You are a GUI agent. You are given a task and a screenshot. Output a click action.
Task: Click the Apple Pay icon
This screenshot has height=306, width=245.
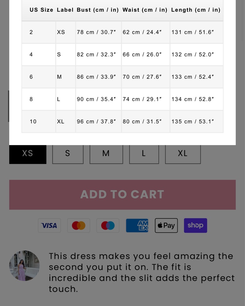click(x=166, y=226)
